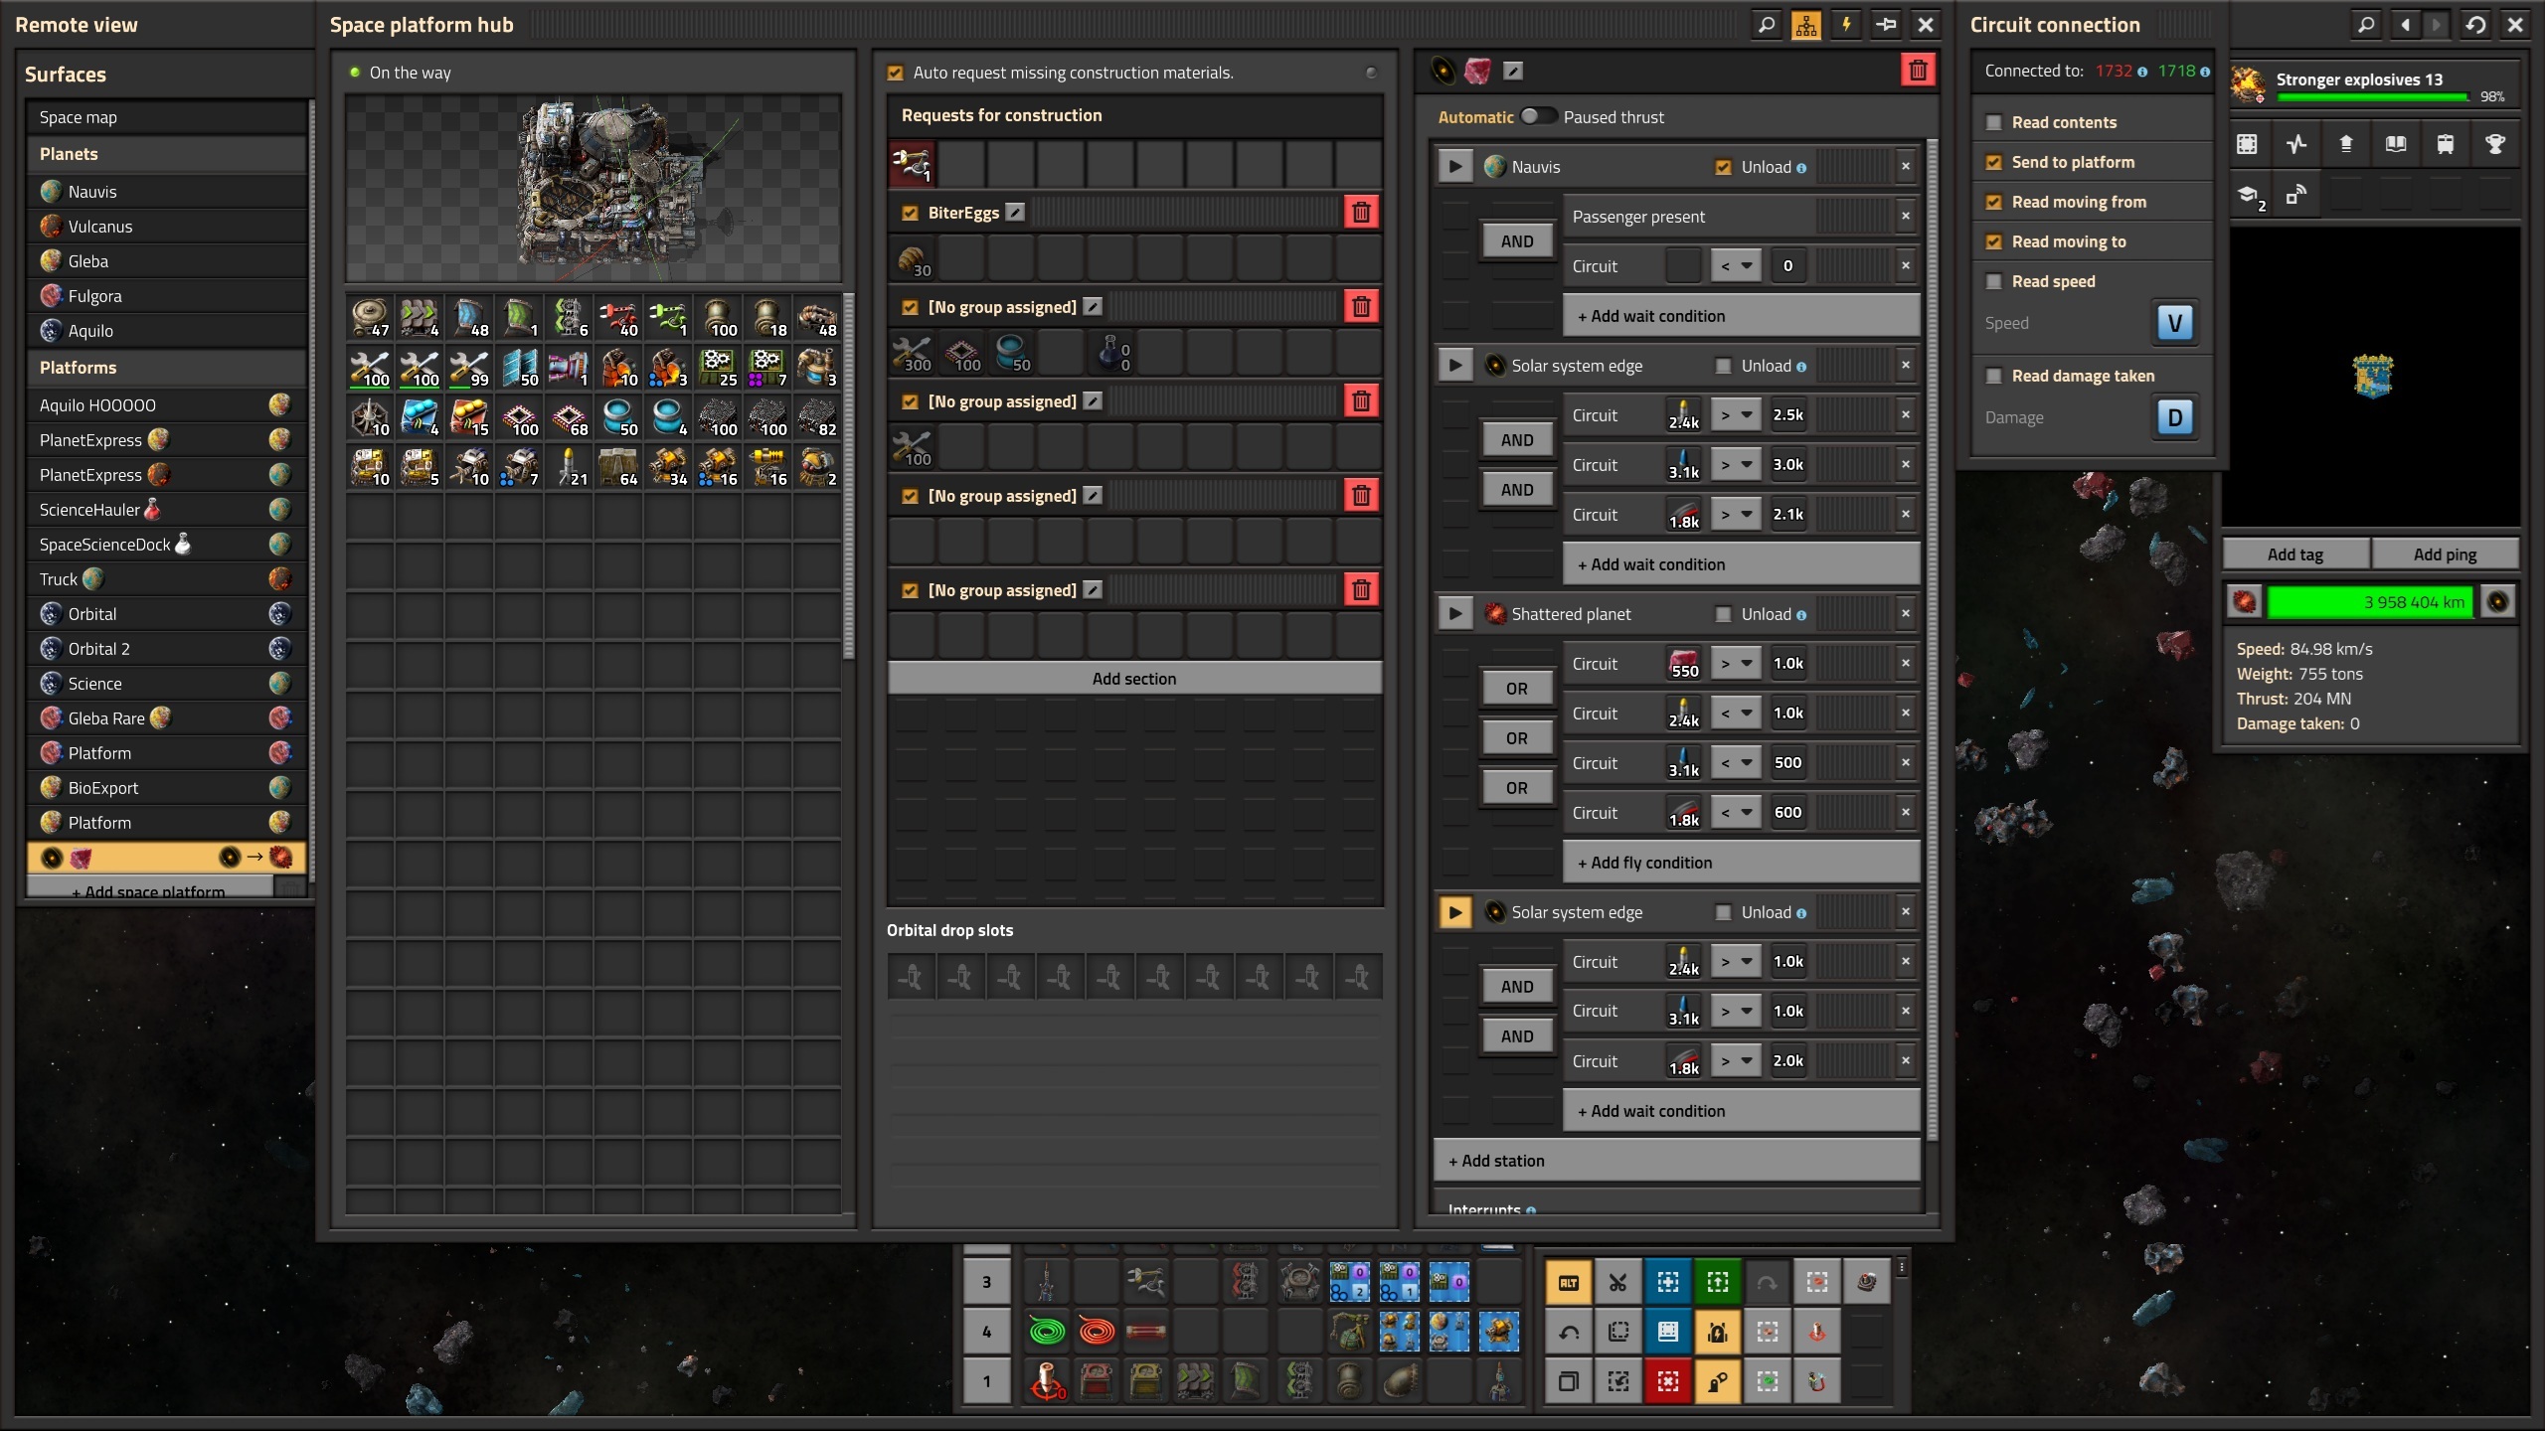Open comparator dropdown for the 2.0k condition
The height and width of the screenshot is (1431, 2545).
tap(1737, 1061)
